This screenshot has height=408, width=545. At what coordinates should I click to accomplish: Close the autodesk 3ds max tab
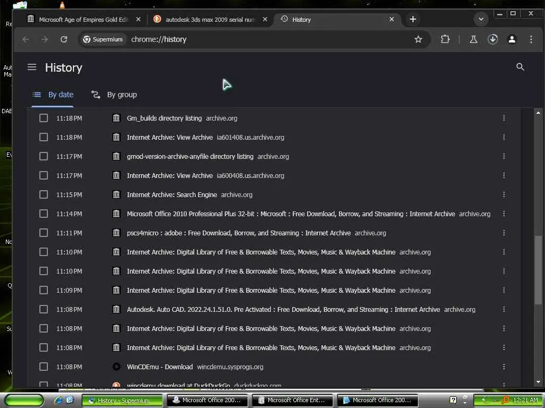[x=265, y=20]
